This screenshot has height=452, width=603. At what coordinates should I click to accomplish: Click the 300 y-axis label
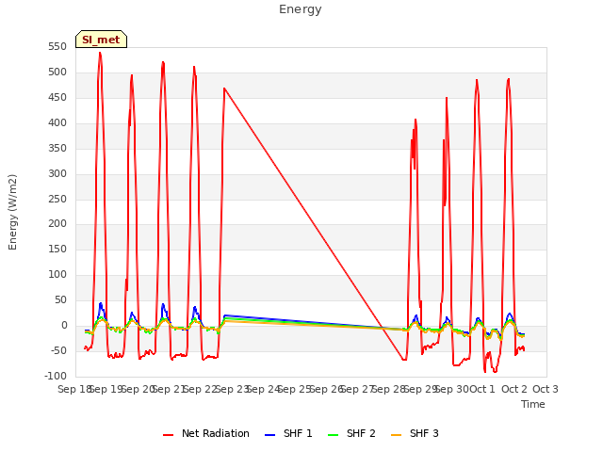[x=57, y=173]
